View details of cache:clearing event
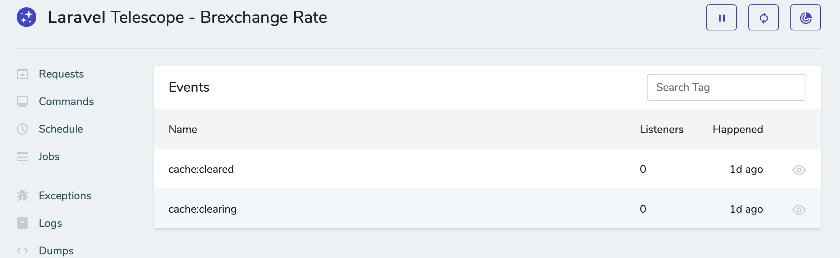Viewport: 840px width, 258px height. click(x=799, y=209)
